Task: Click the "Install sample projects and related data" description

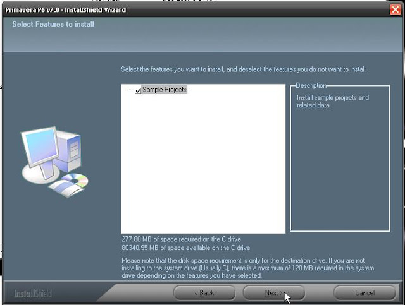Action: point(333,101)
